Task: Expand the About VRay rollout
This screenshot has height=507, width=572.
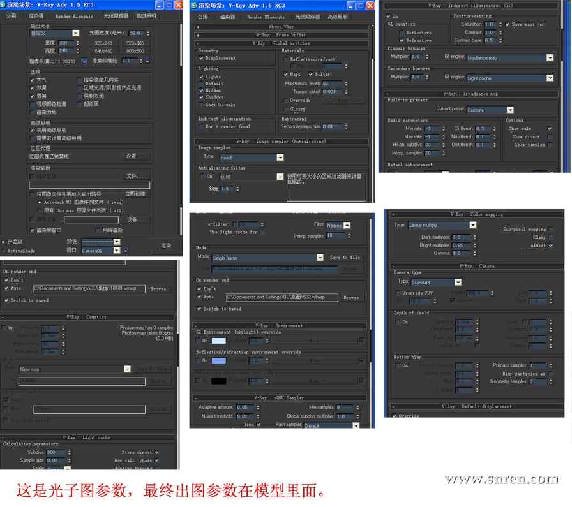Action: pos(282,27)
